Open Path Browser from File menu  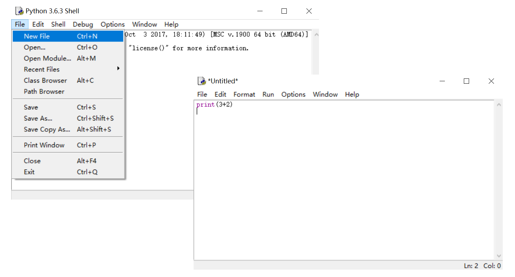pyautogui.click(x=68, y=91)
